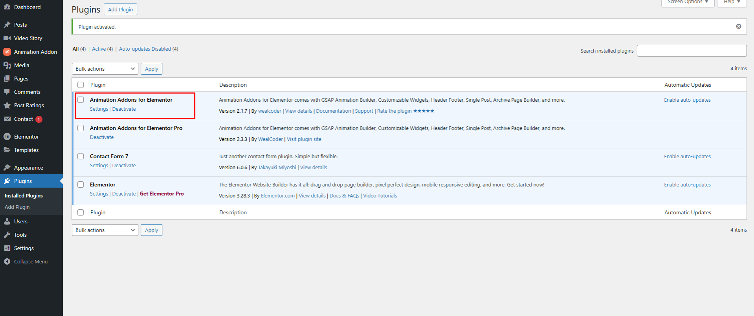This screenshot has height=316, width=754.
Task: Click the Search installed plugins field
Action: [692, 51]
